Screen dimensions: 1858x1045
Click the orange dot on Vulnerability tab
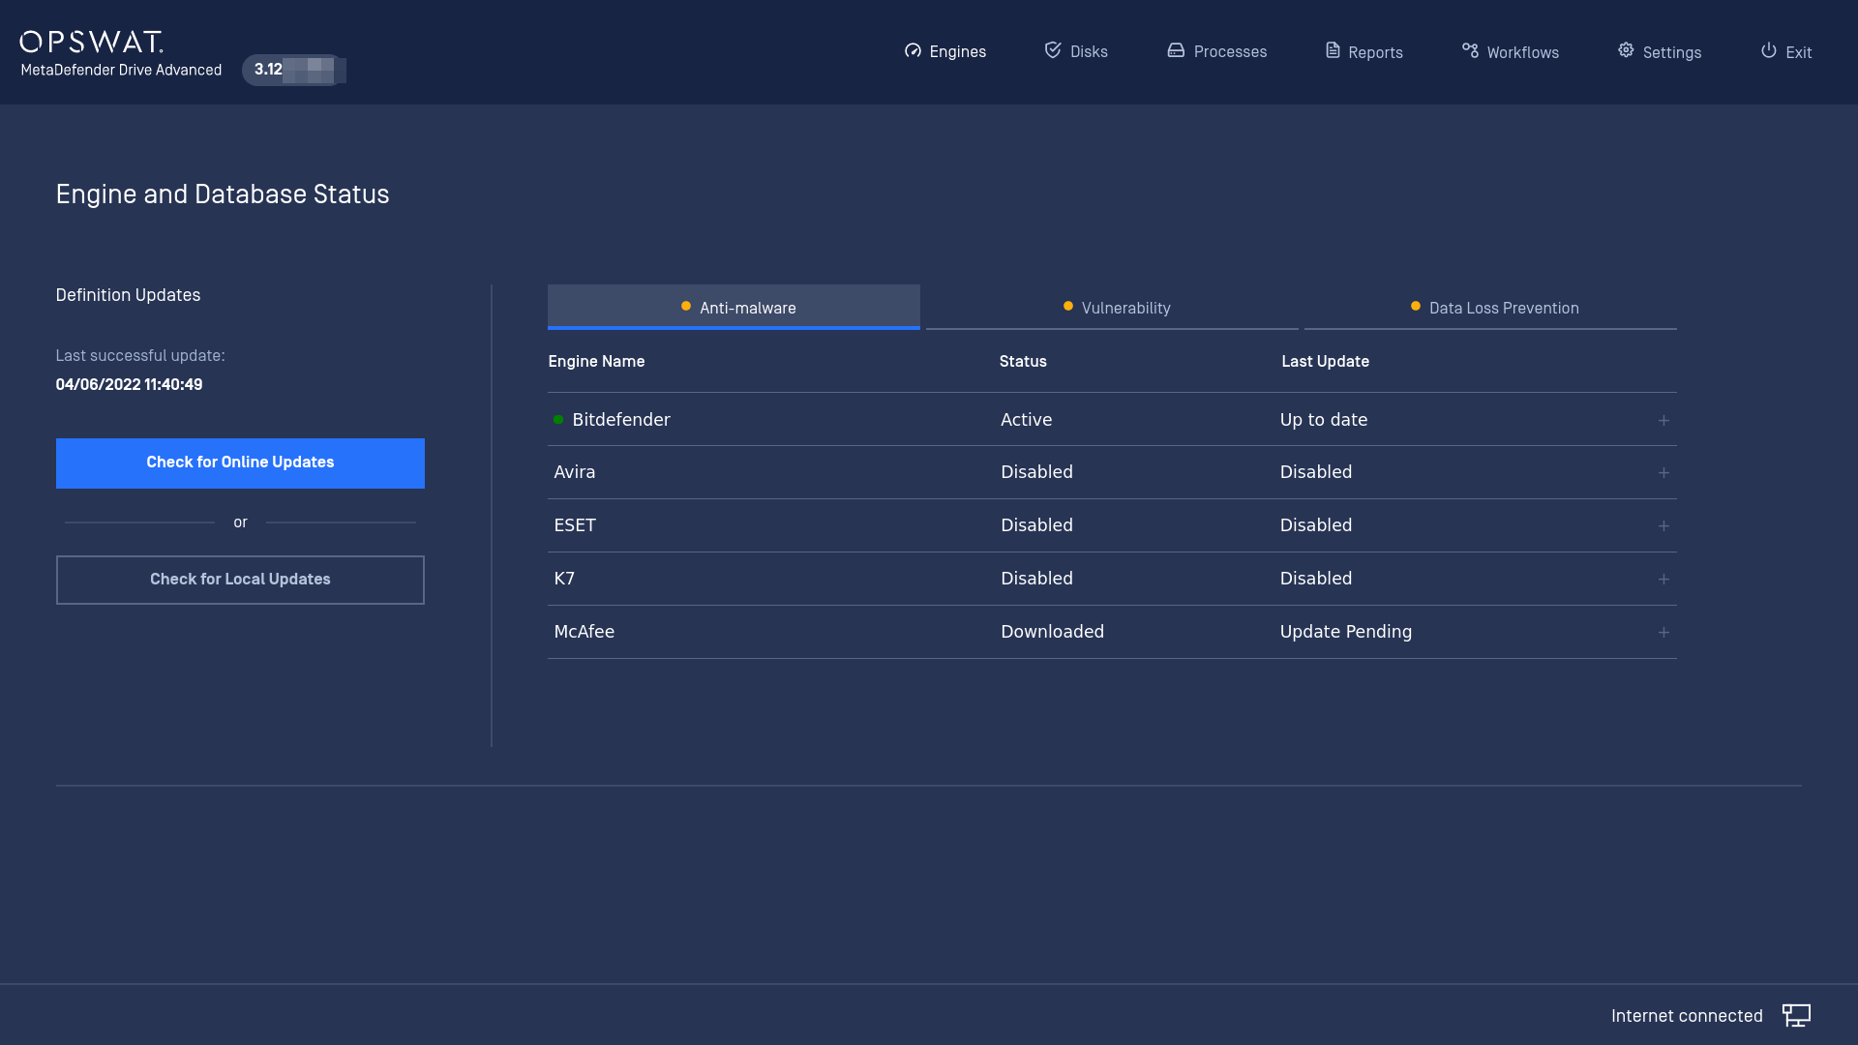(x=1068, y=306)
